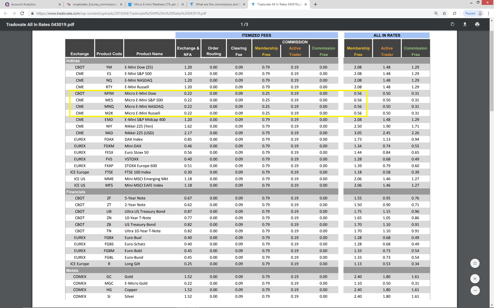Click product name E-Mini Dow ($5)
The width and height of the screenshot is (494, 308).
(139, 67)
